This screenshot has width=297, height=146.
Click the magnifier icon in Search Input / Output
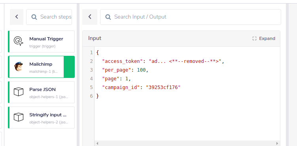pyautogui.click(x=108, y=17)
